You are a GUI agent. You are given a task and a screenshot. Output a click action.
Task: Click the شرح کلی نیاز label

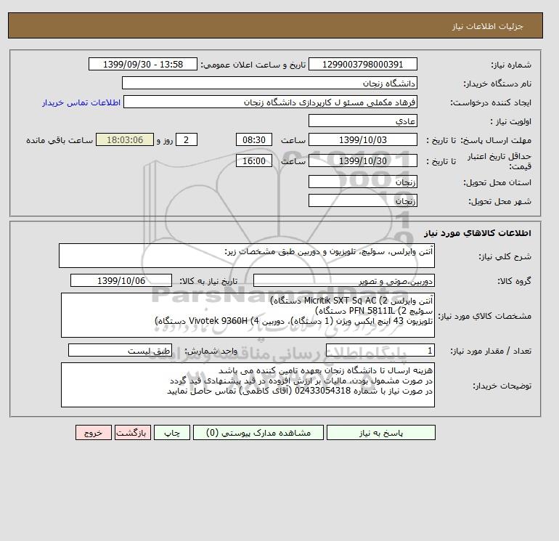pos(505,256)
